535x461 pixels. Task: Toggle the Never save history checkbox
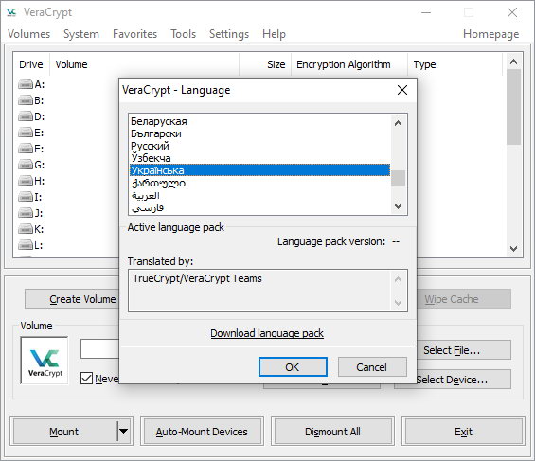point(87,378)
